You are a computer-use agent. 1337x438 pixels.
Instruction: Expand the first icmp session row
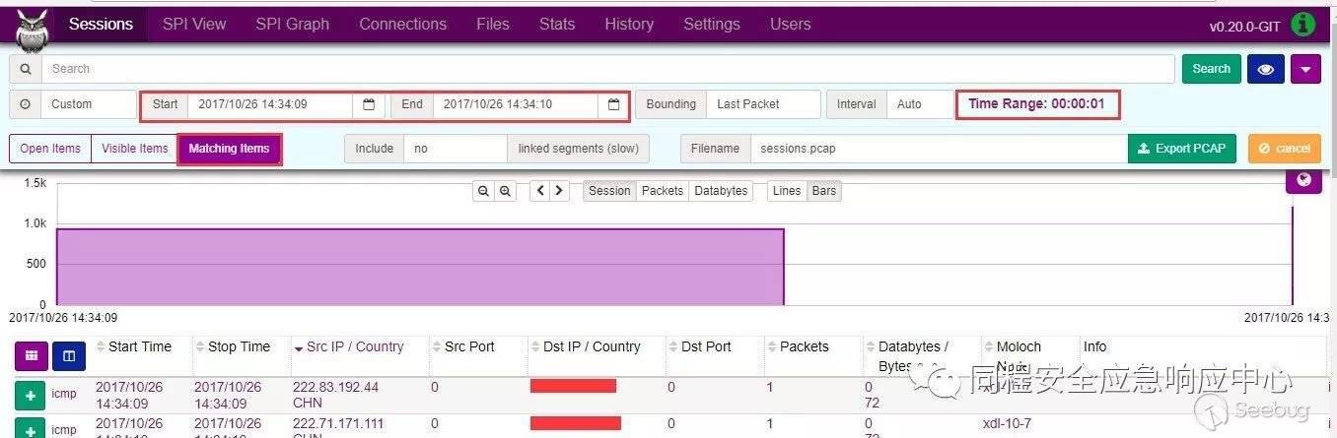(x=30, y=396)
